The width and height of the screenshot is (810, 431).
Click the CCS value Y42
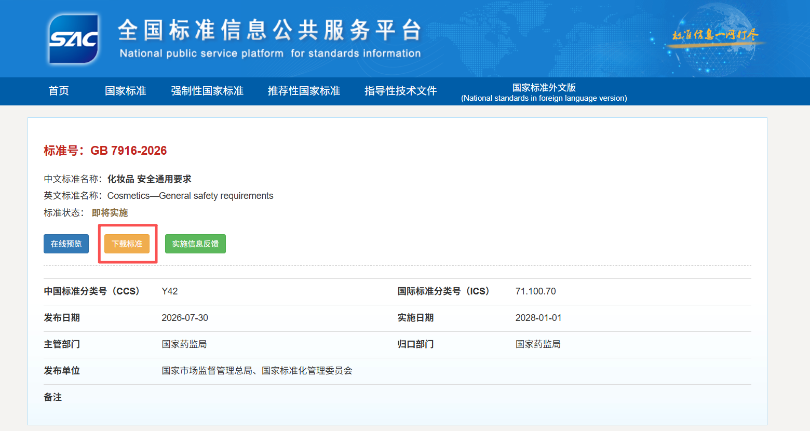click(x=170, y=291)
